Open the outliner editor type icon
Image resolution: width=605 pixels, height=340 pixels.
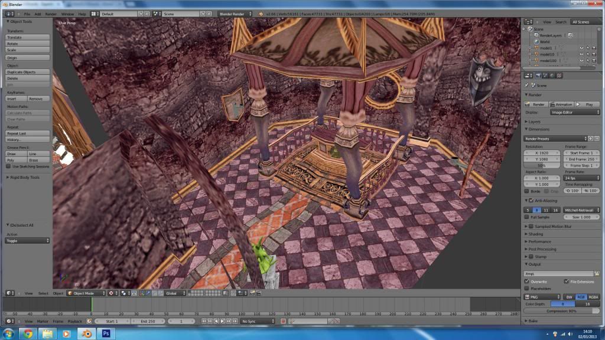[528, 22]
